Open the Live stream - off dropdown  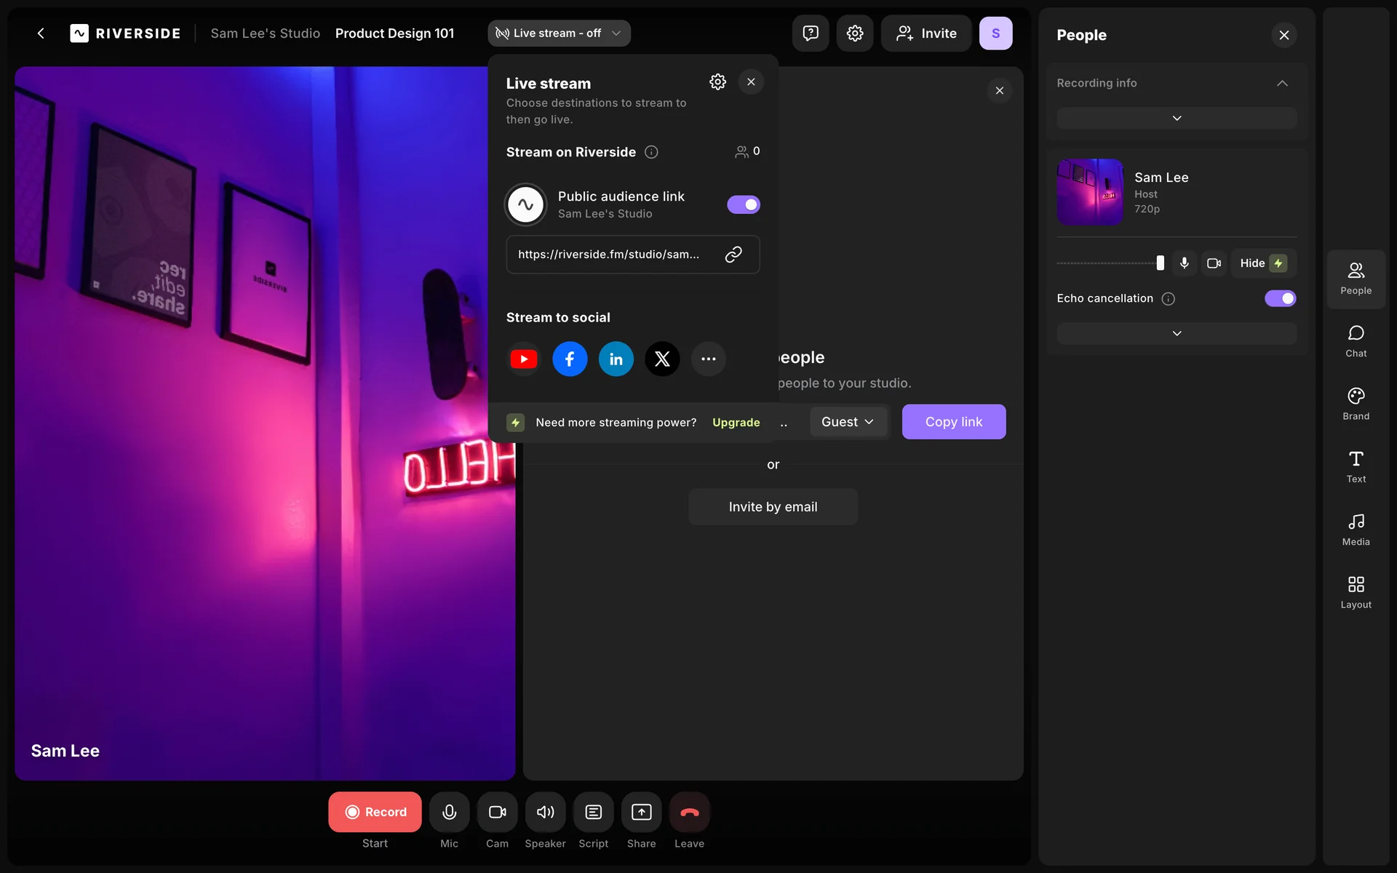click(559, 33)
